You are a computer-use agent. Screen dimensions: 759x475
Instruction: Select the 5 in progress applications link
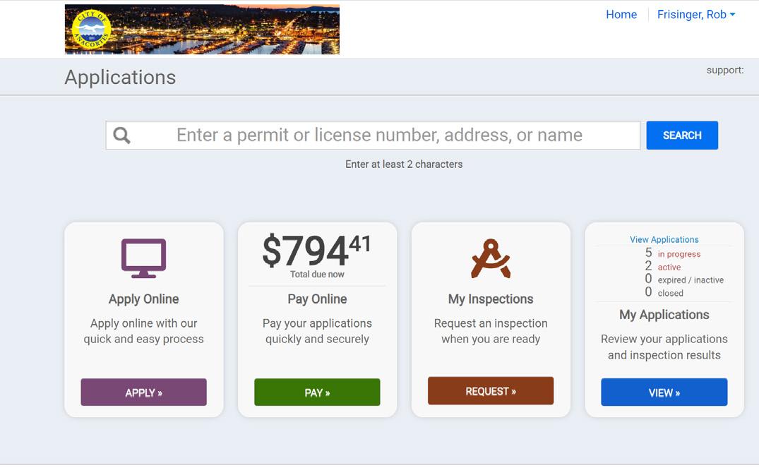(x=679, y=254)
